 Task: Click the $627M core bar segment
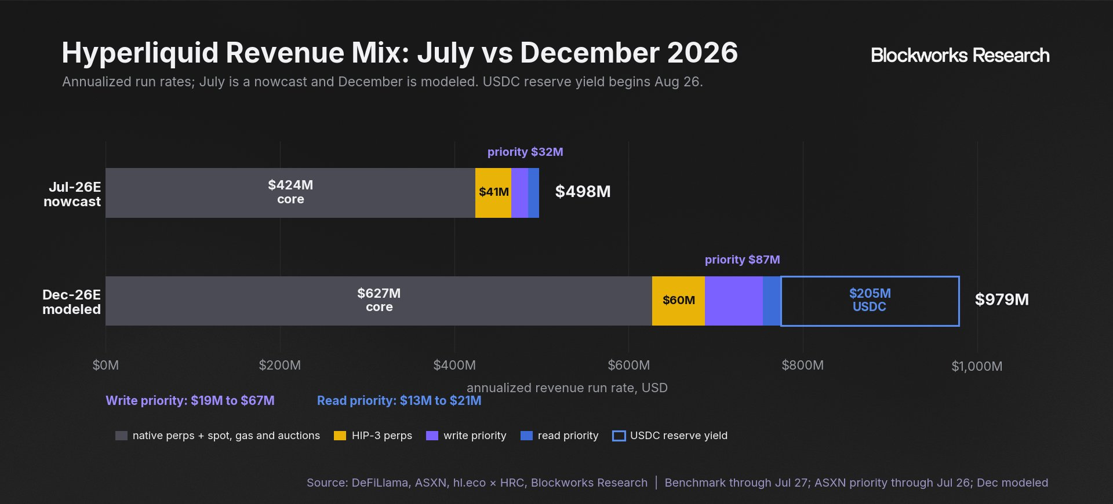(379, 301)
